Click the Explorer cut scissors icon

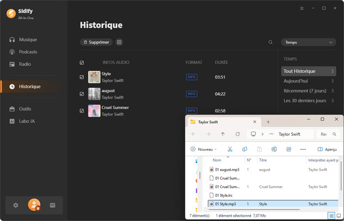[x=229, y=149]
